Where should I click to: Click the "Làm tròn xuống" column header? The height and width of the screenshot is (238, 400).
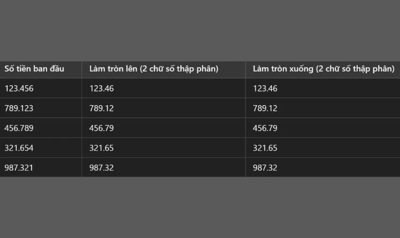323,69
